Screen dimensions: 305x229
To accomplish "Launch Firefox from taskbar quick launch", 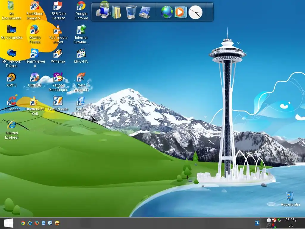I will (37, 223).
